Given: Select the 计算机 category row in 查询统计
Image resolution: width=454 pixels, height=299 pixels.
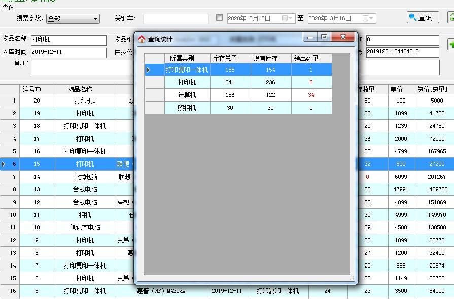Looking at the screenshot, I should coord(238,95).
